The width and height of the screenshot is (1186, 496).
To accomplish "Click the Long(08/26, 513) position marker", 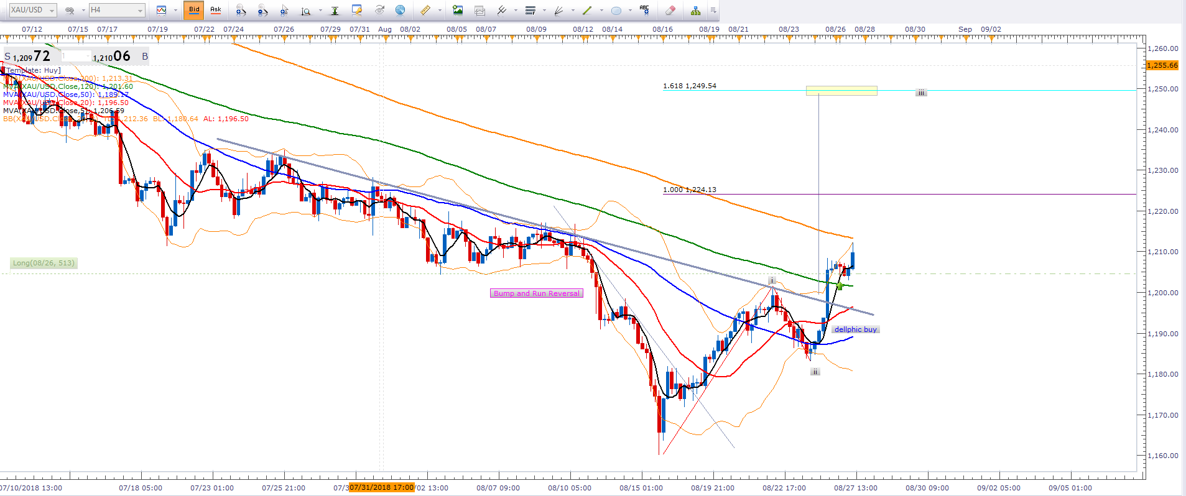I will [44, 263].
